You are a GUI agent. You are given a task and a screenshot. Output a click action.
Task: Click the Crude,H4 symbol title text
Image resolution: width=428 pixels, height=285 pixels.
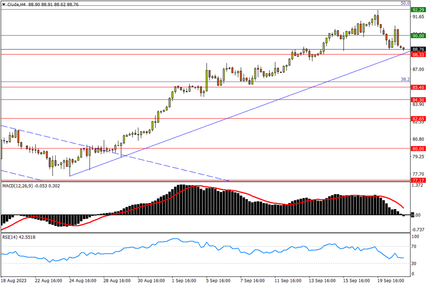coord(14,4)
